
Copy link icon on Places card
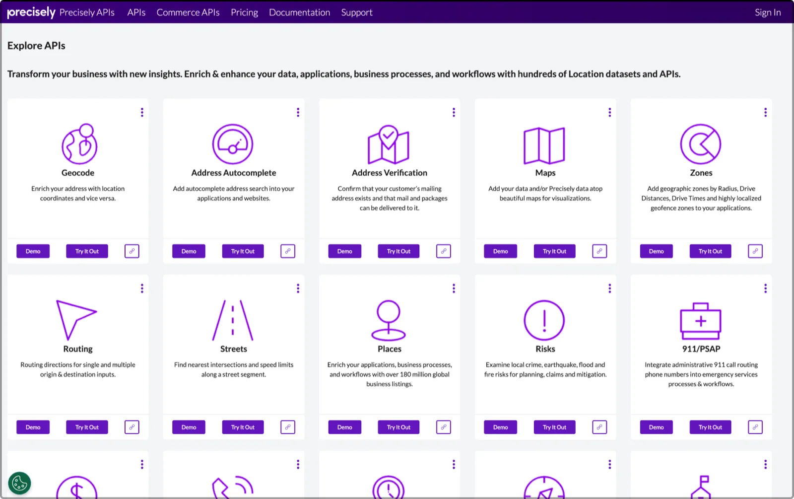[x=444, y=427]
